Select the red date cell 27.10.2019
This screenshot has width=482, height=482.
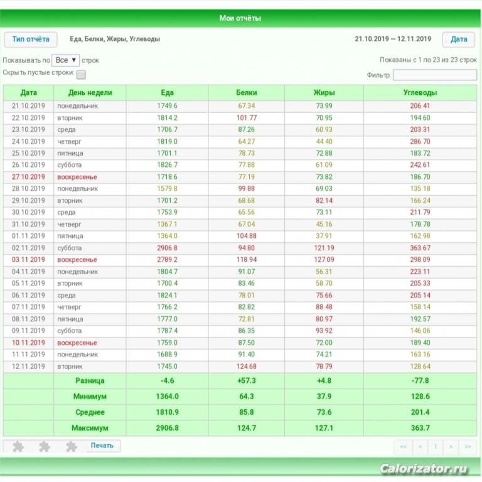tap(28, 177)
